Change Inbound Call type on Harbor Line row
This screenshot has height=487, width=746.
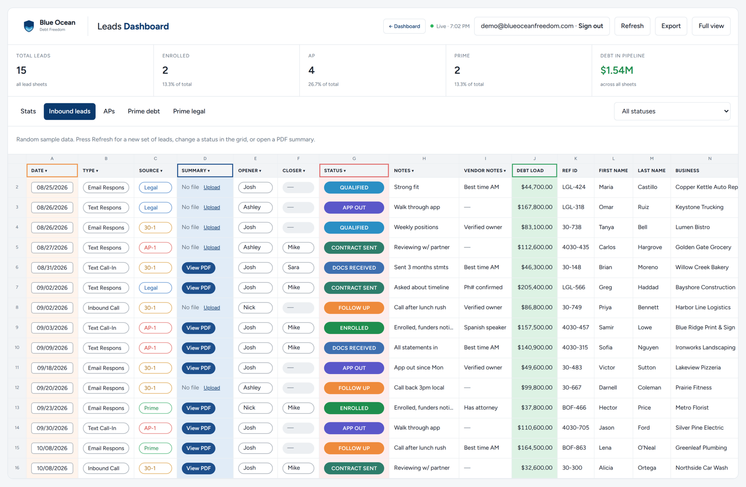[106, 308]
